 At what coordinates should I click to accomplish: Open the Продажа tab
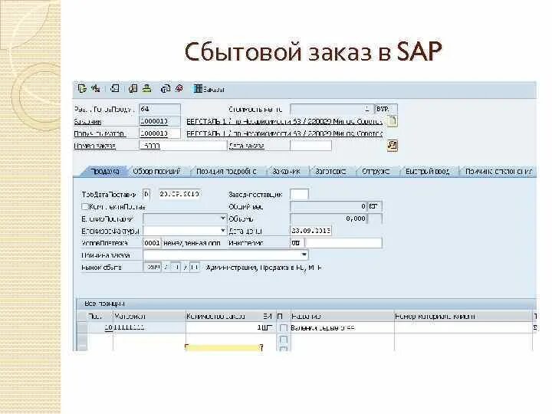coord(104,172)
